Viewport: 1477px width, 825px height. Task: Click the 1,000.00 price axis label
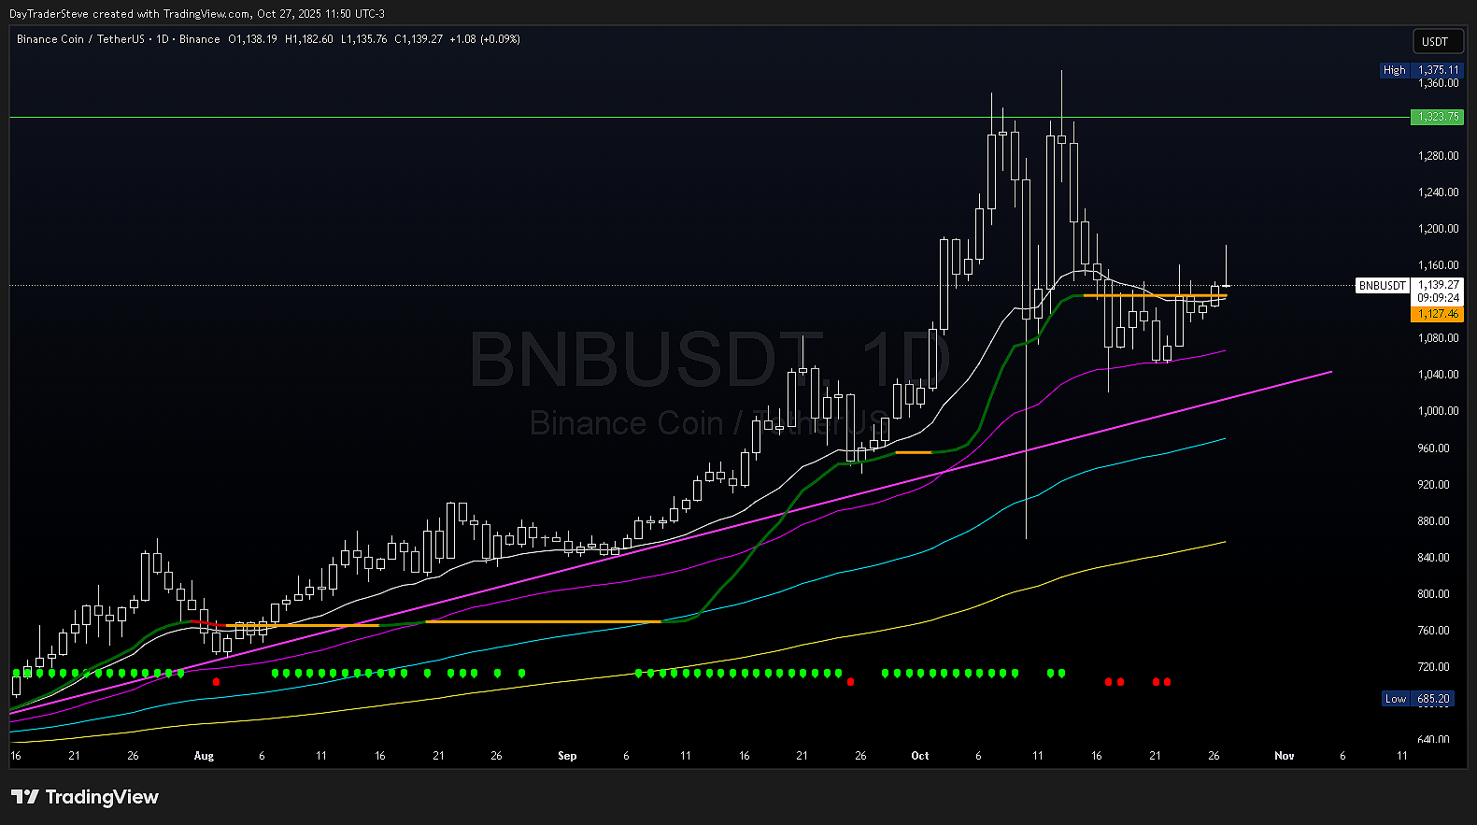[x=1439, y=411]
